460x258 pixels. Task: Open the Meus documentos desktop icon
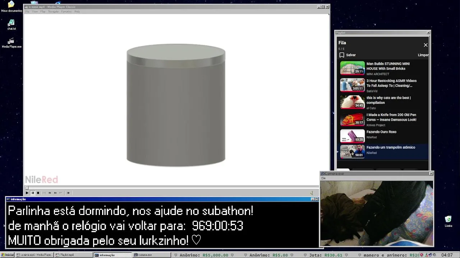[11, 6]
